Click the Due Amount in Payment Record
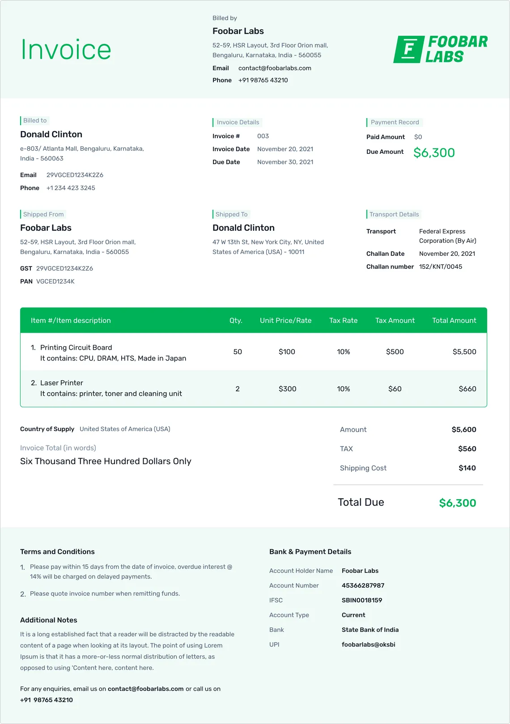Image resolution: width=510 pixels, height=724 pixels. pyautogui.click(x=433, y=153)
